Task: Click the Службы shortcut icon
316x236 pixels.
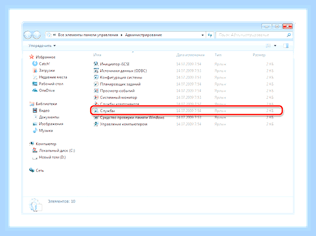Action: tap(96, 111)
